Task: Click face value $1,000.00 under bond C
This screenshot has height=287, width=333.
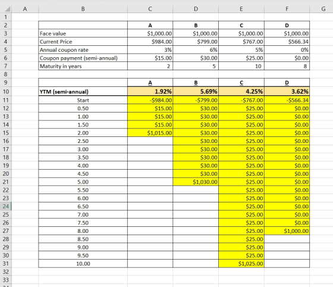Action: (x=241, y=33)
